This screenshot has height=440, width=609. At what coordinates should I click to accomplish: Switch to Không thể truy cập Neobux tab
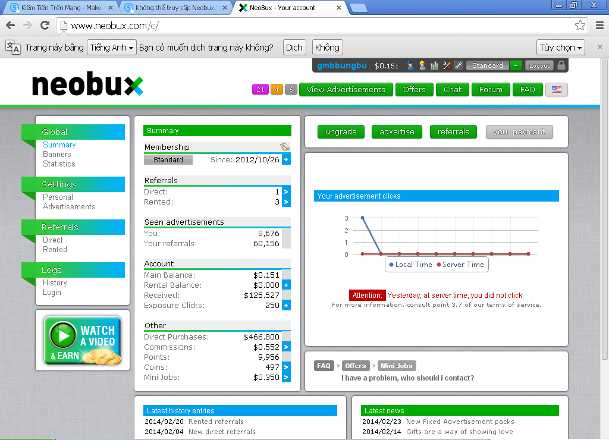pos(175,8)
